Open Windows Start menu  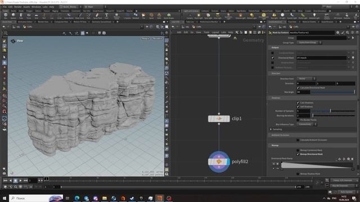[x=4, y=198]
